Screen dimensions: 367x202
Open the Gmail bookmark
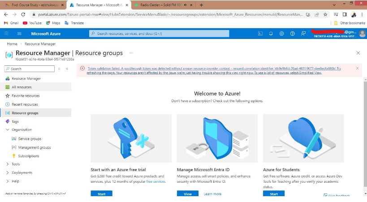coord(12,23)
